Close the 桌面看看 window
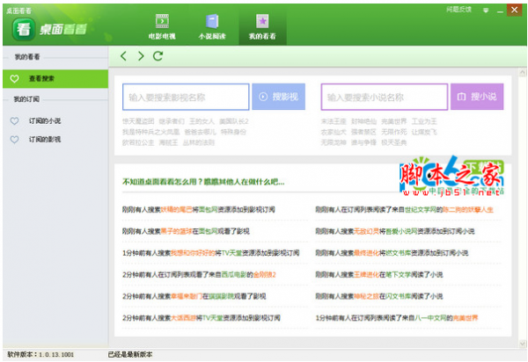The height and width of the screenshot is (362, 528). 514,10
